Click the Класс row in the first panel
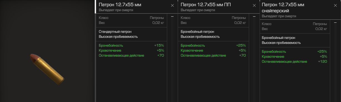 131,18
